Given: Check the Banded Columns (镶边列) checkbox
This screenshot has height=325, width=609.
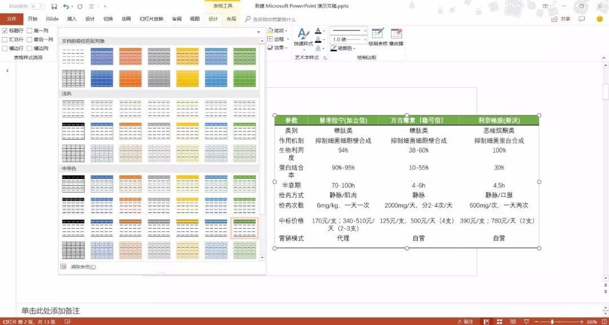Looking at the screenshot, I should 29,48.
